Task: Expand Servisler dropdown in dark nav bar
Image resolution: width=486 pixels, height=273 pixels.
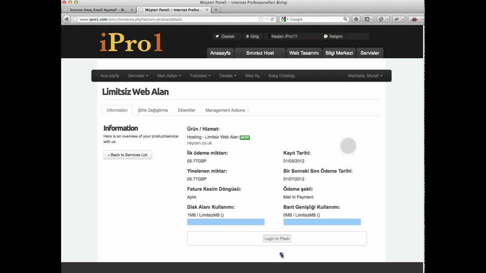Action: click(138, 76)
